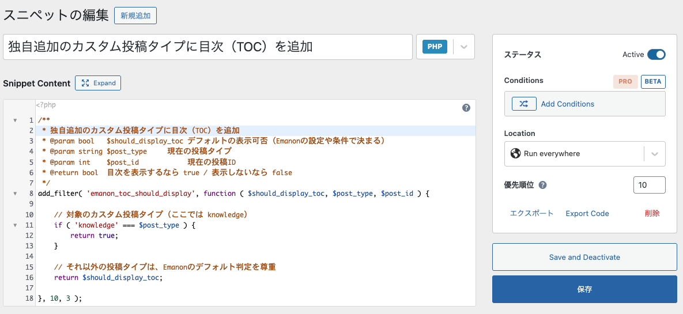Click the shuffle icon in Add Conditions
This screenshot has height=314, width=683.
[523, 104]
